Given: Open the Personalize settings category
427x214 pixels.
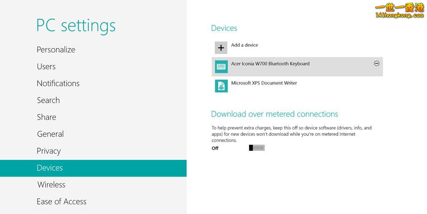Looking at the screenshot, I should (56, 50).
